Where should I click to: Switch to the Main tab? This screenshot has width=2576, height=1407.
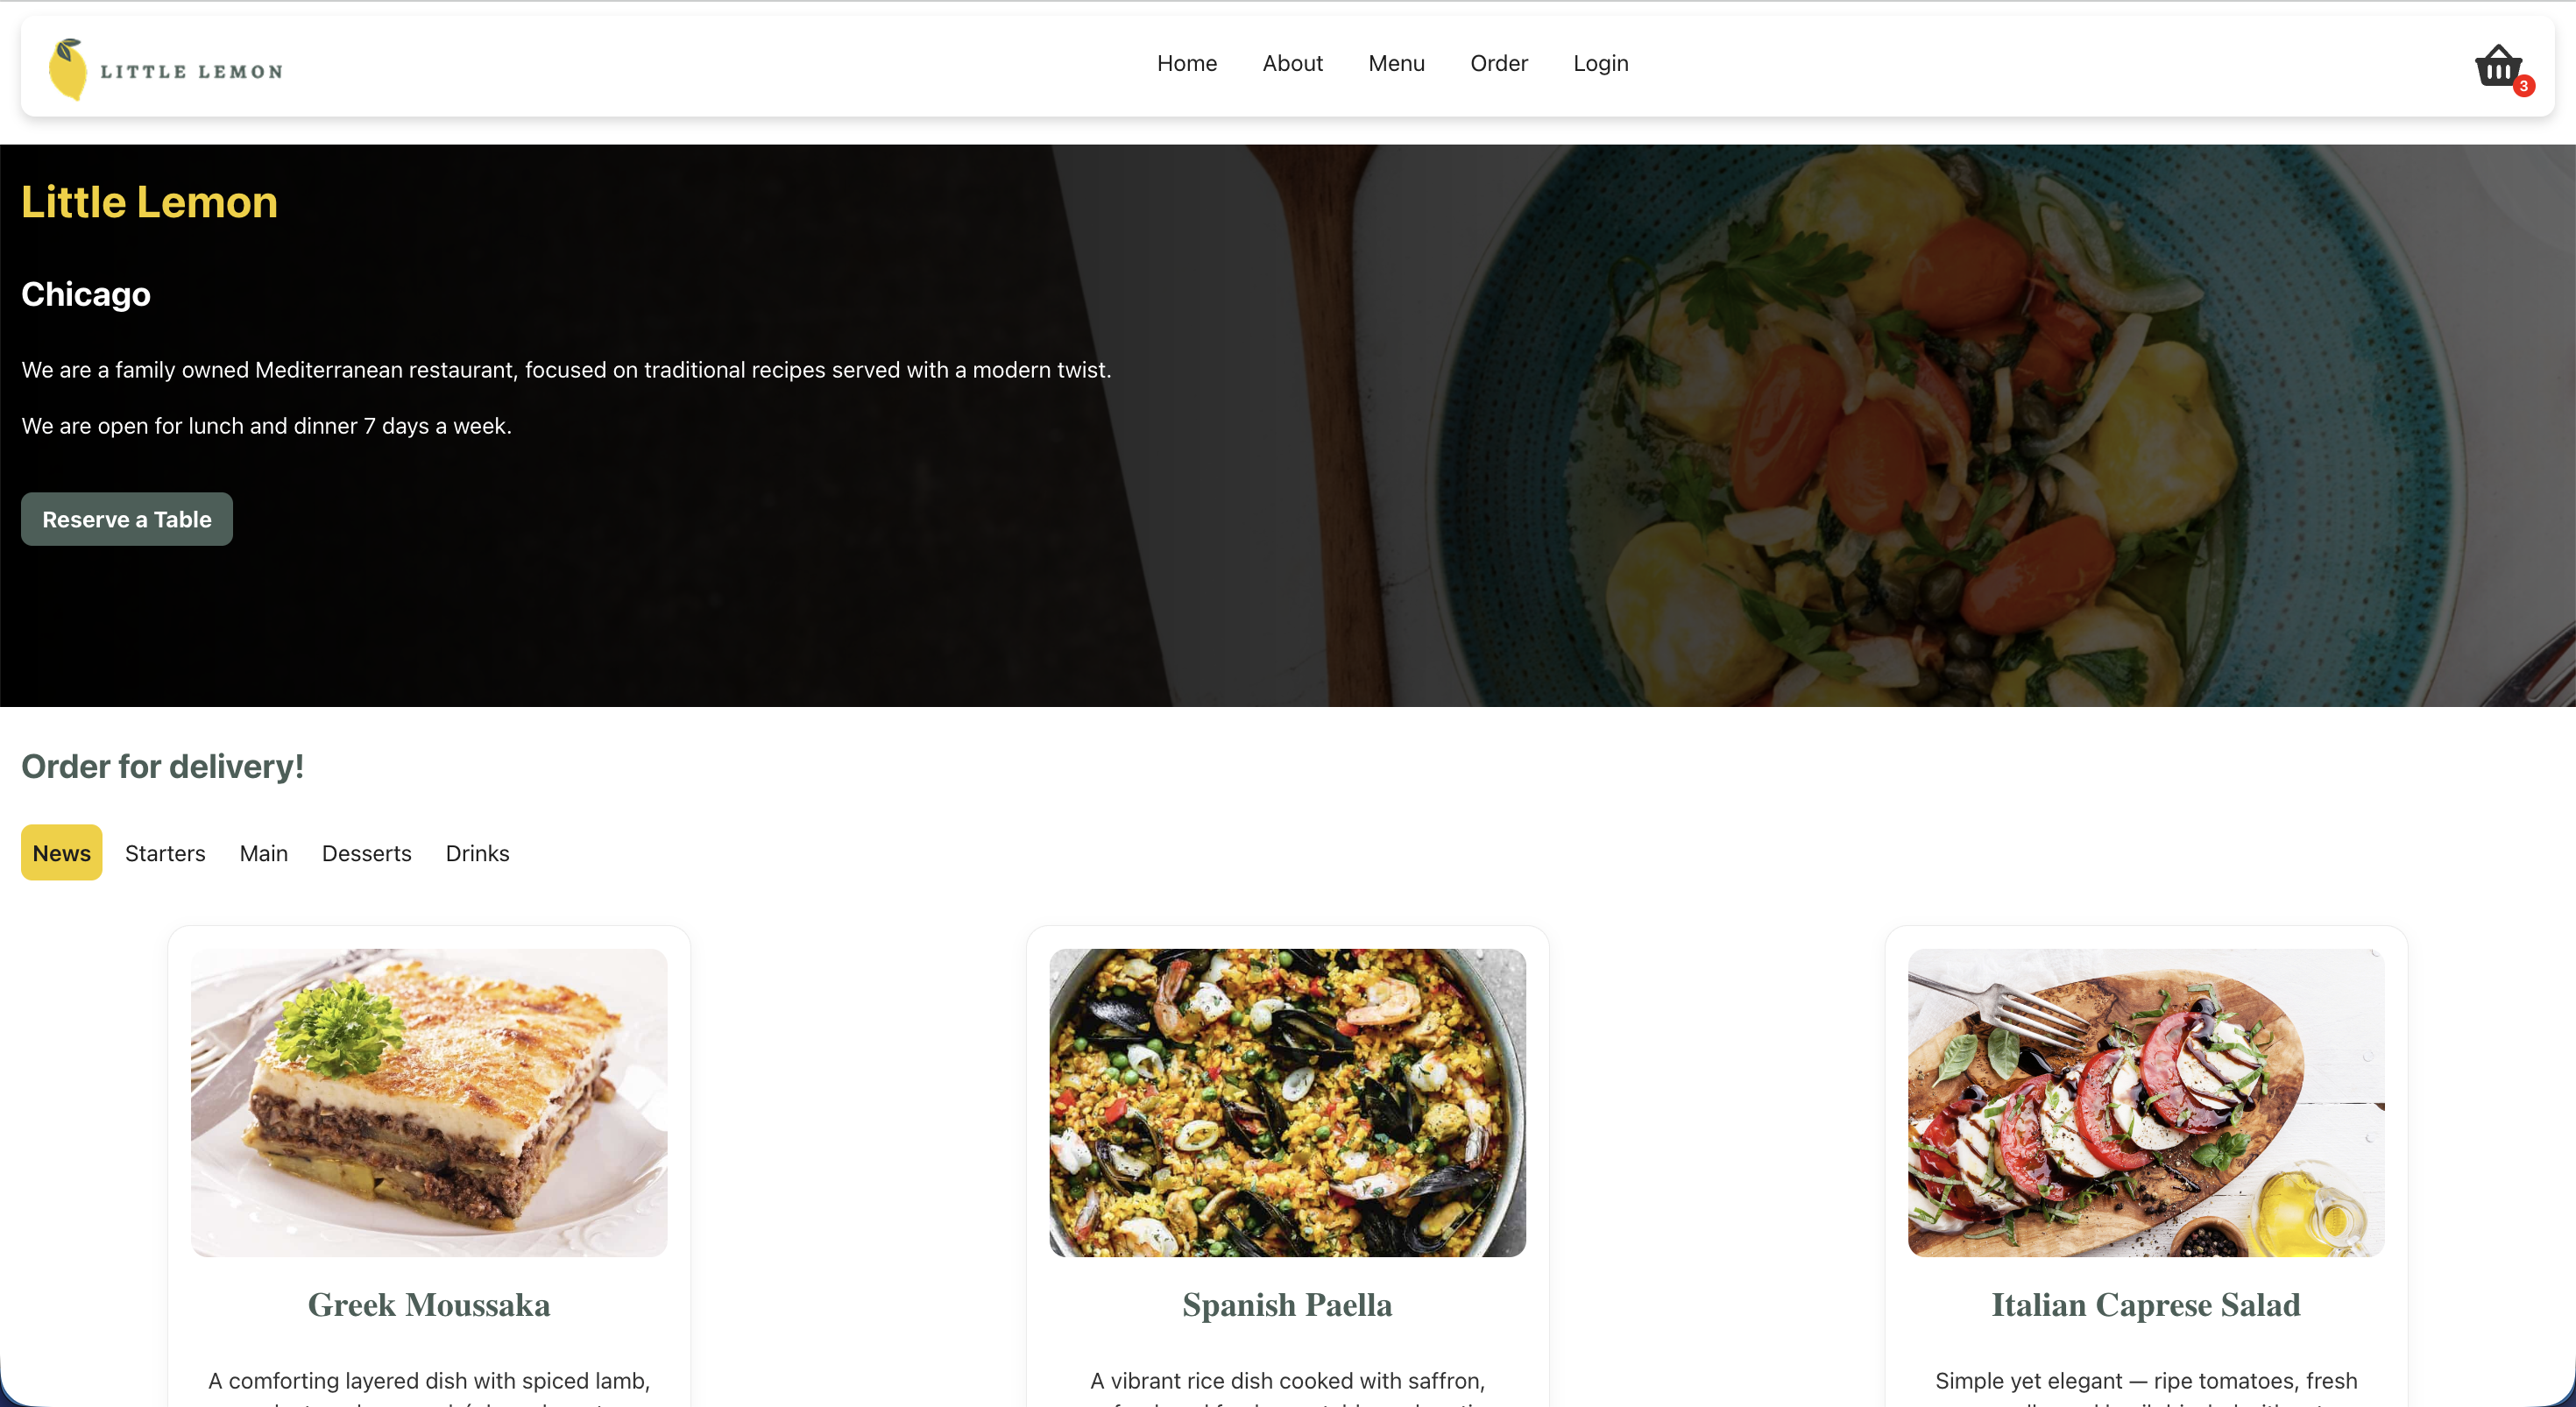(264, 853)
